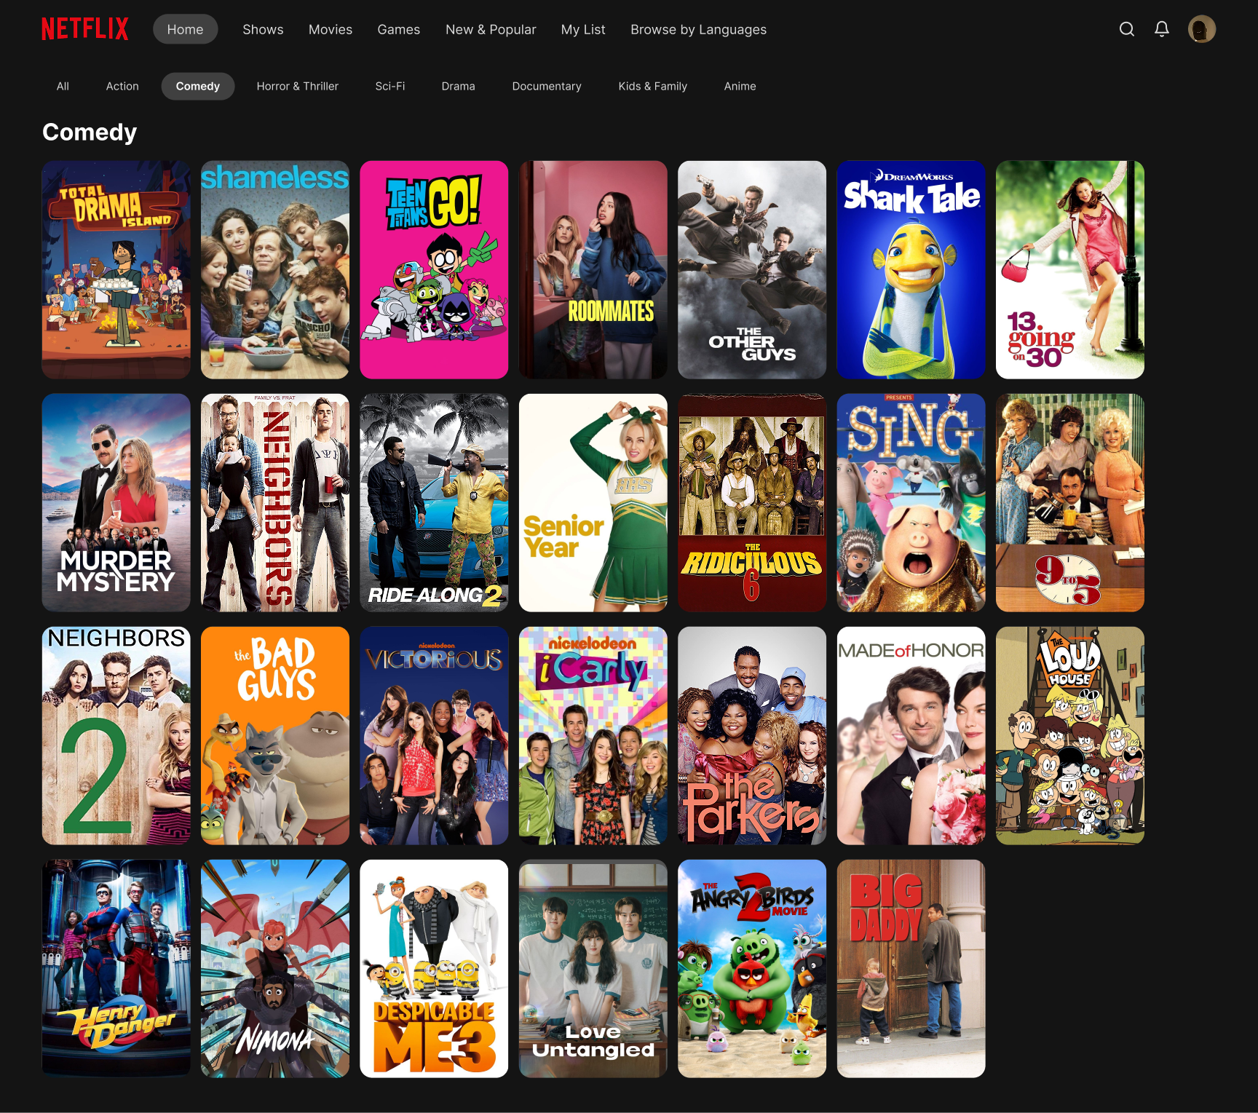Viewport: 1258px width, 1113px height.
Task: Open The Bad Guys poster
Action: coord(275,736)
